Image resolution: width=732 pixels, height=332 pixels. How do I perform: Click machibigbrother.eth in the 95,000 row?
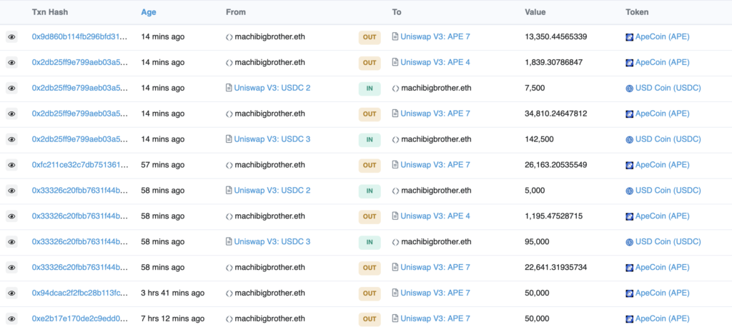(436, 241)
